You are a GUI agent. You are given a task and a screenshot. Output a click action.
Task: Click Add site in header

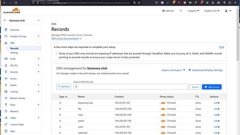(168, 11)
